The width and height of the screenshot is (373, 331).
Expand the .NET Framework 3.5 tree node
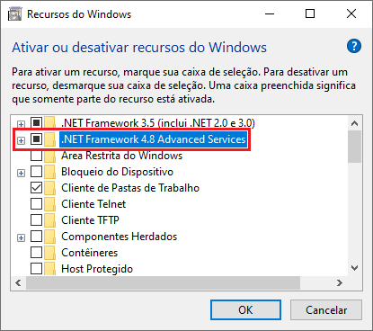tap(21, 124)
